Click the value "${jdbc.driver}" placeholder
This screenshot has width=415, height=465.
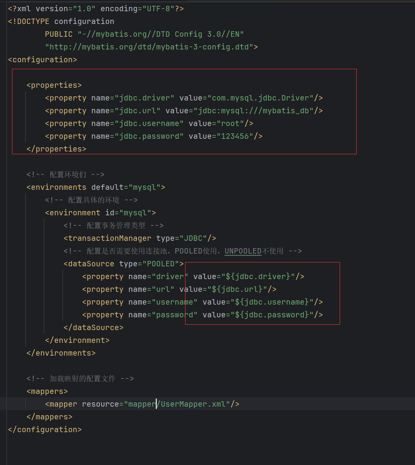[x=258, y=276]
